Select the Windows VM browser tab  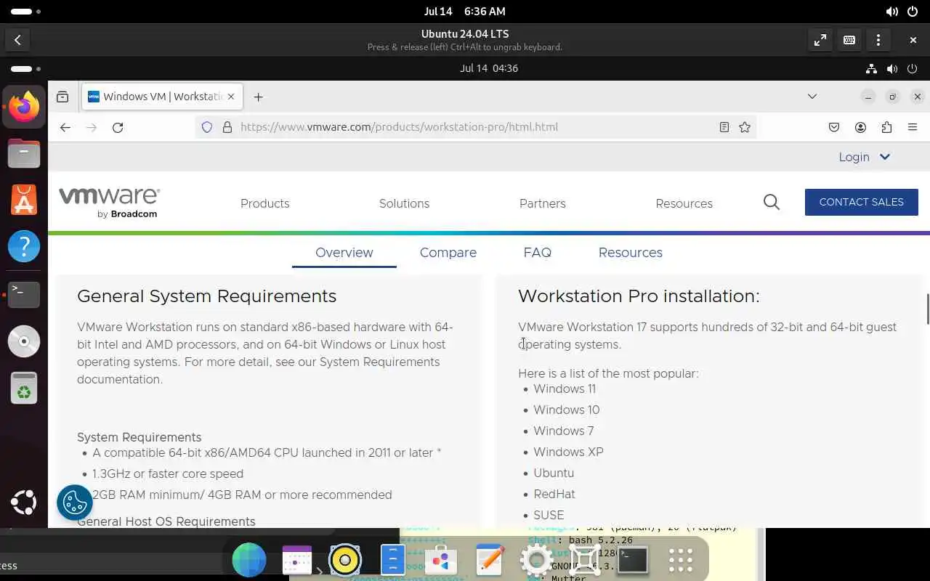pyautogui.click(x=161, y=97)
